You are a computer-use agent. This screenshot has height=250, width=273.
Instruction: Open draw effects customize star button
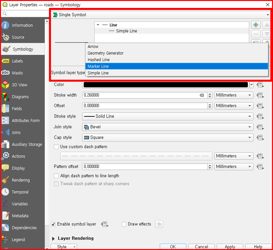(x=159, y=224)
